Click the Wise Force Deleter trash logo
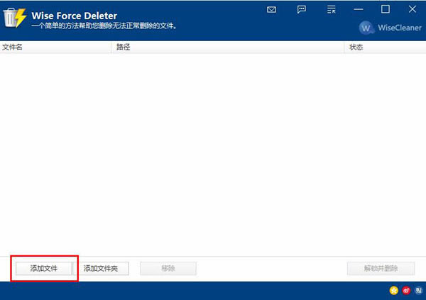 pyautogui.click(x=14, y=18)
